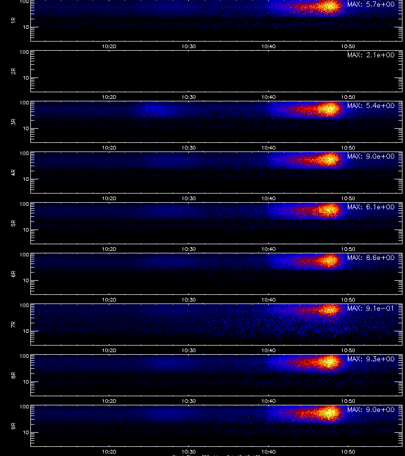
Task: Click the bright yellow peak in panel 8R
Action: coord(329,362)
